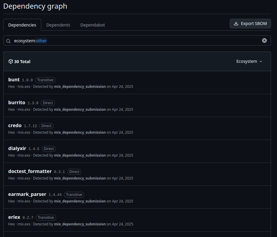Switch to the Dependents tab
Screen dimensions: 277x237
pyautogui.click(x=58, y=25)
